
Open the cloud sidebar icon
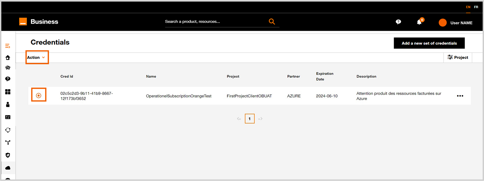click(x=8, y=168)
